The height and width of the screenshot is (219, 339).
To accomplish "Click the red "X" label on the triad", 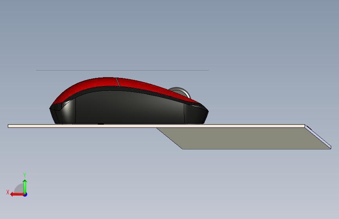I will tap(8, 192).
